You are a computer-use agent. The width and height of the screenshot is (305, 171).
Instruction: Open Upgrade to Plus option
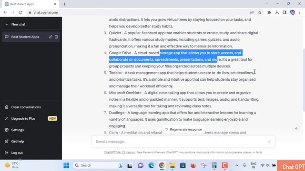[30, 118]
